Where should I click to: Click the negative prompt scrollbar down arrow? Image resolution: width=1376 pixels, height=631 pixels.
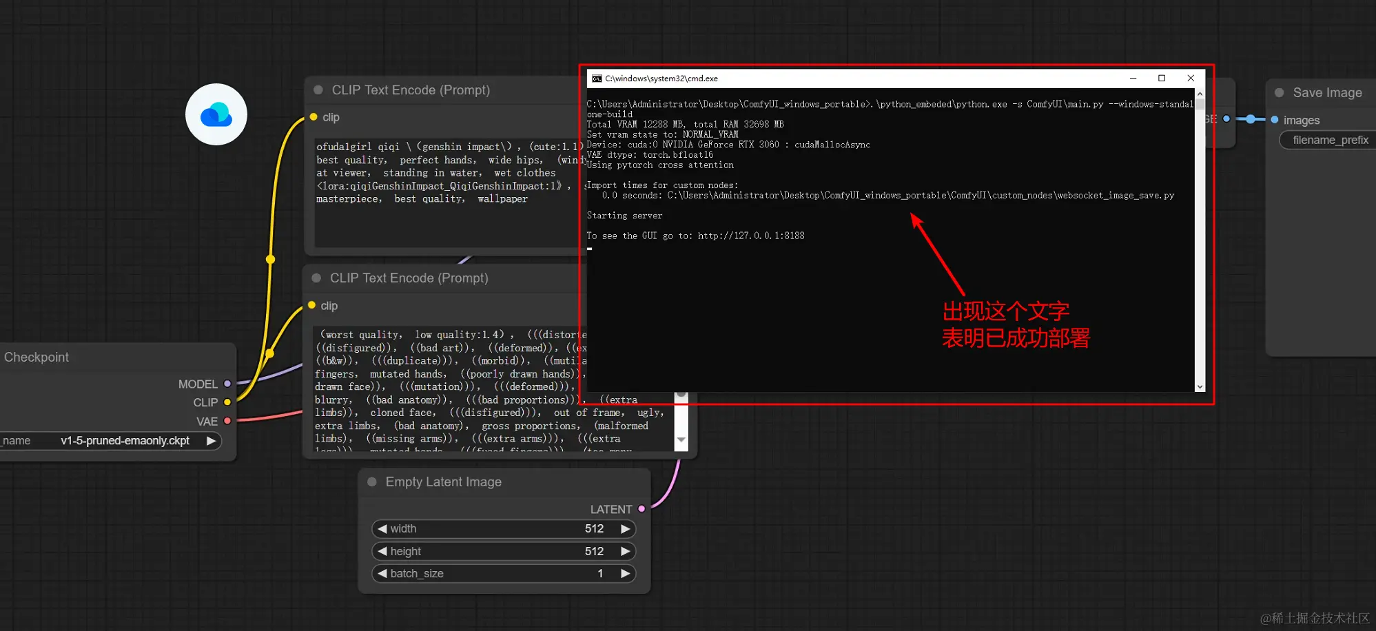(x=681, y=439)
